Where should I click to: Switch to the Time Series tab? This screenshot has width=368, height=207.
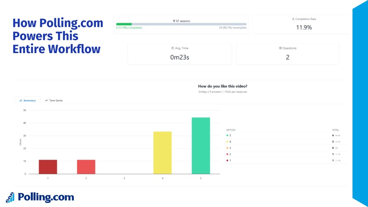click(54, 100)
